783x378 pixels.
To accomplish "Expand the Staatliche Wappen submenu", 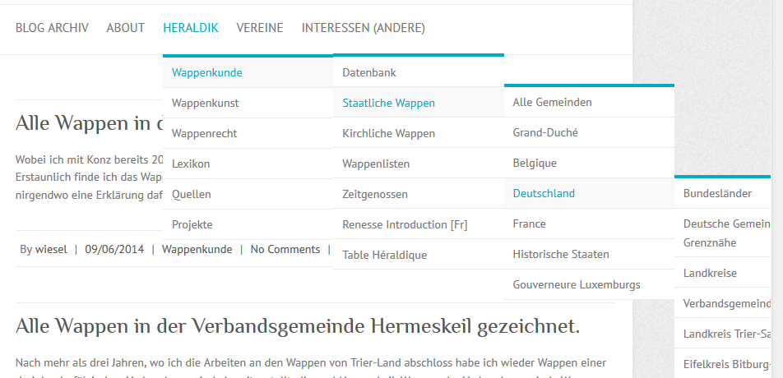I will click(x=389, y=103).
